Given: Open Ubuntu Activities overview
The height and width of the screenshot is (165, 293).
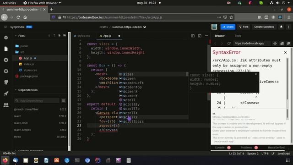Looking at the screenshot, I should [x=9, y=3].
